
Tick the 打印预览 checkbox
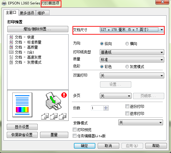pos(74,130)
